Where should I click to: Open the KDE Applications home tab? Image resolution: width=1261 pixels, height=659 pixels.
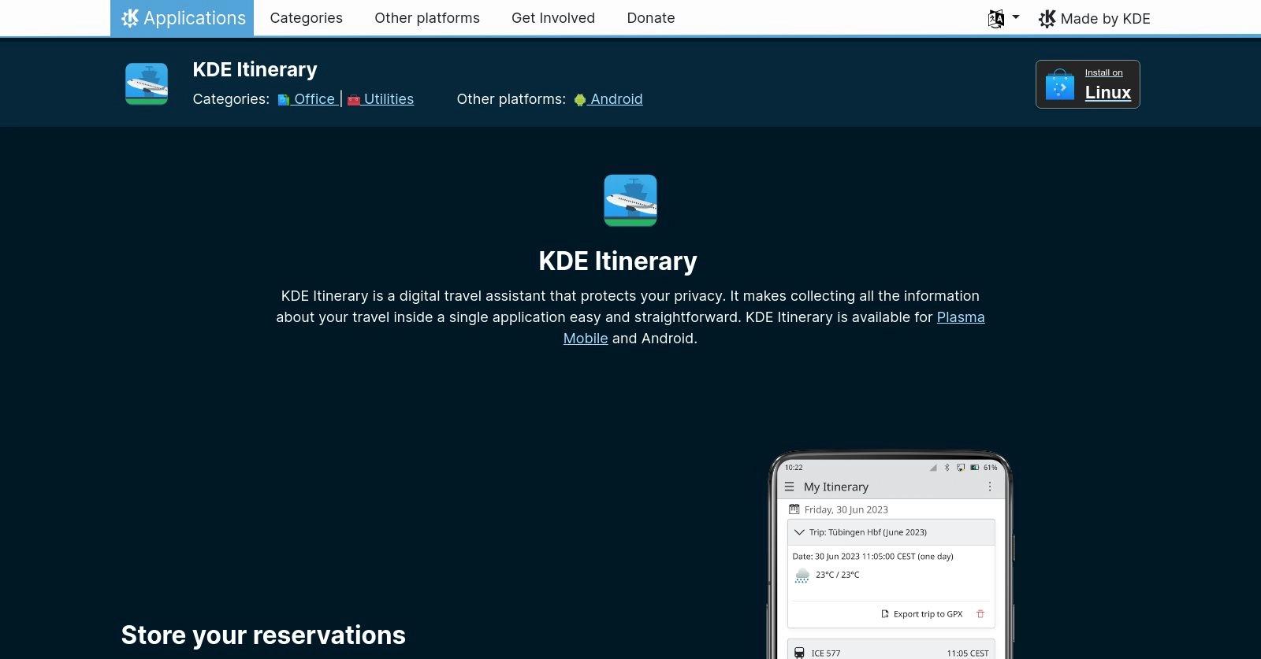point(182,18)
